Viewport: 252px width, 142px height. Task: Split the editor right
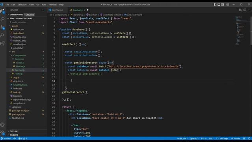(245, 10)
